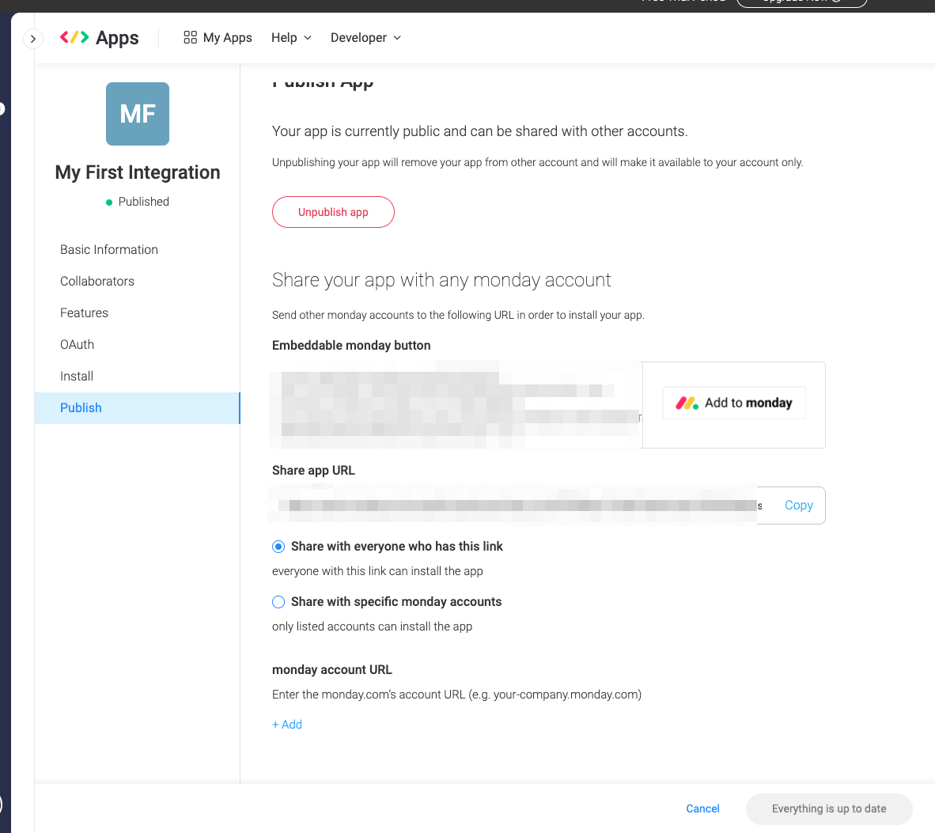Click the monday account URL heading
The height and width of the screenshot is (833, 935).
point(332,669)
